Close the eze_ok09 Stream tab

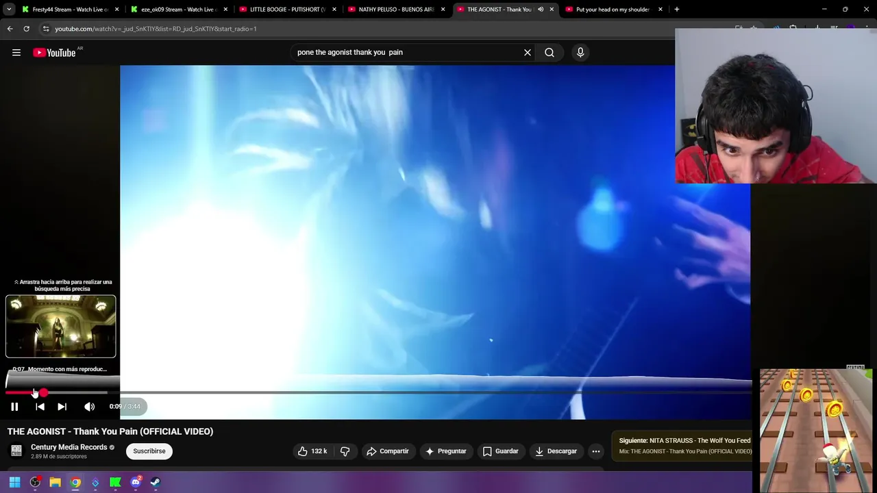click(x=225, y=10)
